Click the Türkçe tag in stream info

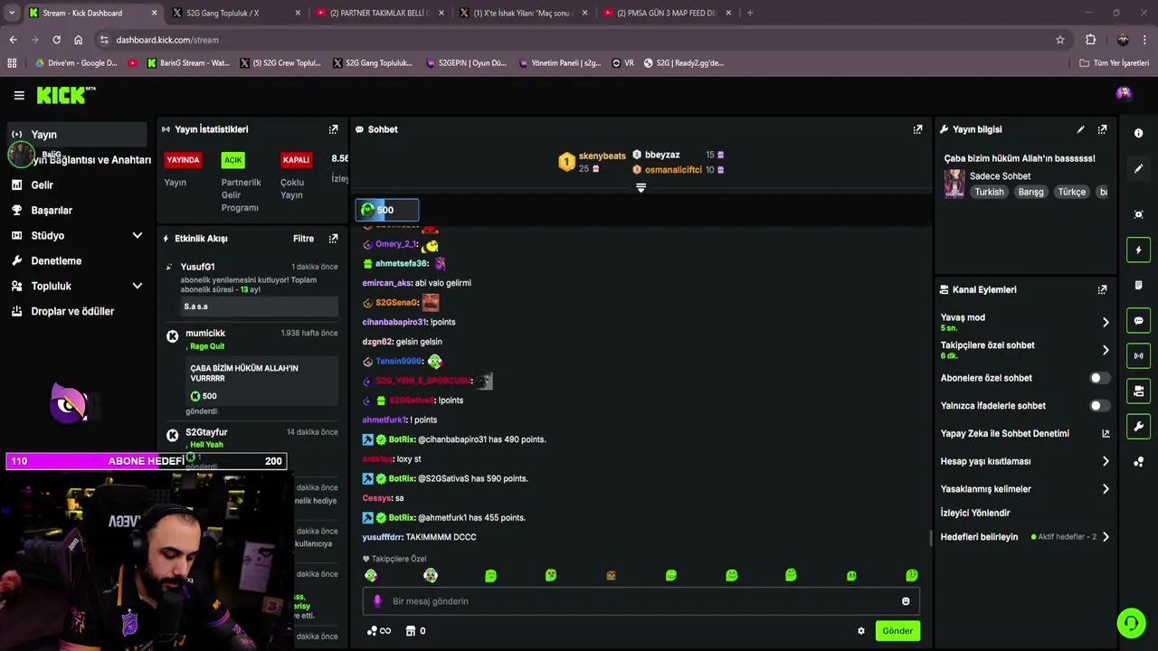coord(1071,192)
